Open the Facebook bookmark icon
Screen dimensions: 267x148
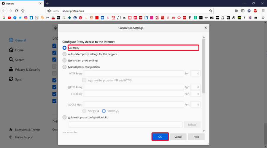click(x=15, y=18)
